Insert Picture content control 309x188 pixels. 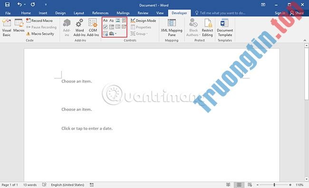pos(117,20)
